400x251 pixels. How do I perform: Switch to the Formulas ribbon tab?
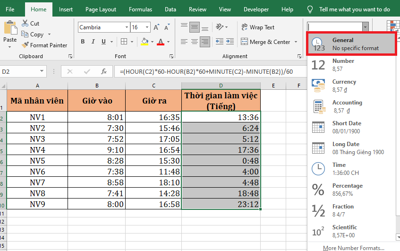[140, 9]
